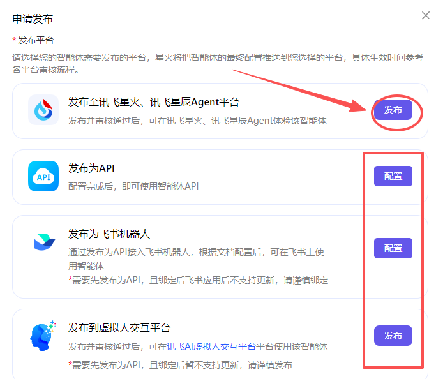Select the 发布为API title text
The width and height of the screenshot is (436, 379).
coord(91,168)
